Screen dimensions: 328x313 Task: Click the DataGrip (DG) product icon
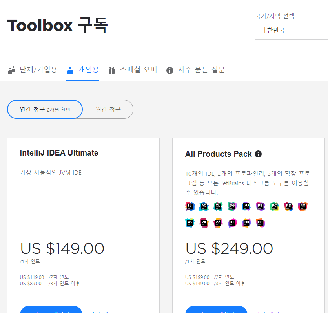(232, 206)
